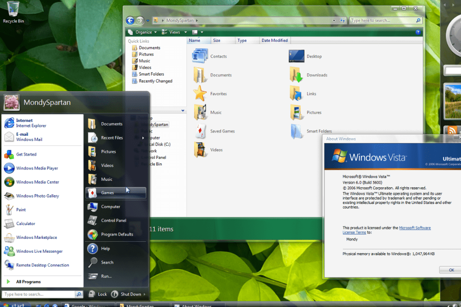Select Games in the Start menu

click(107, 193)
